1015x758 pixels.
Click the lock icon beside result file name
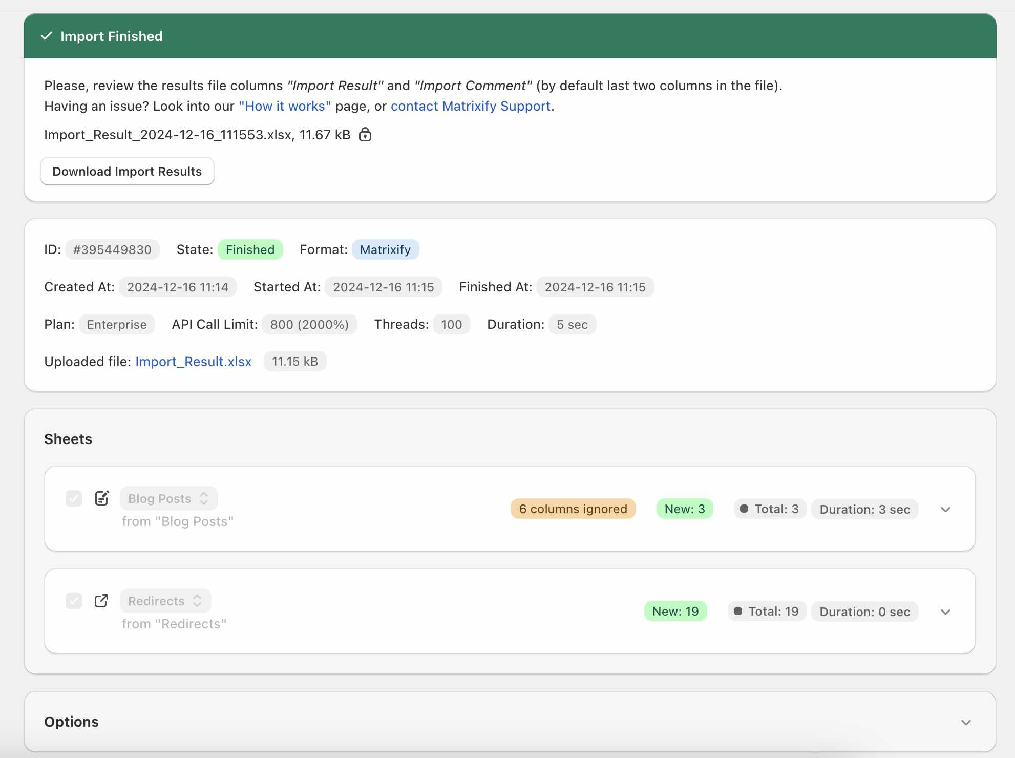click(365, 135)
